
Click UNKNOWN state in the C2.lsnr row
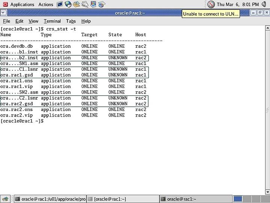tap(118, 98)
